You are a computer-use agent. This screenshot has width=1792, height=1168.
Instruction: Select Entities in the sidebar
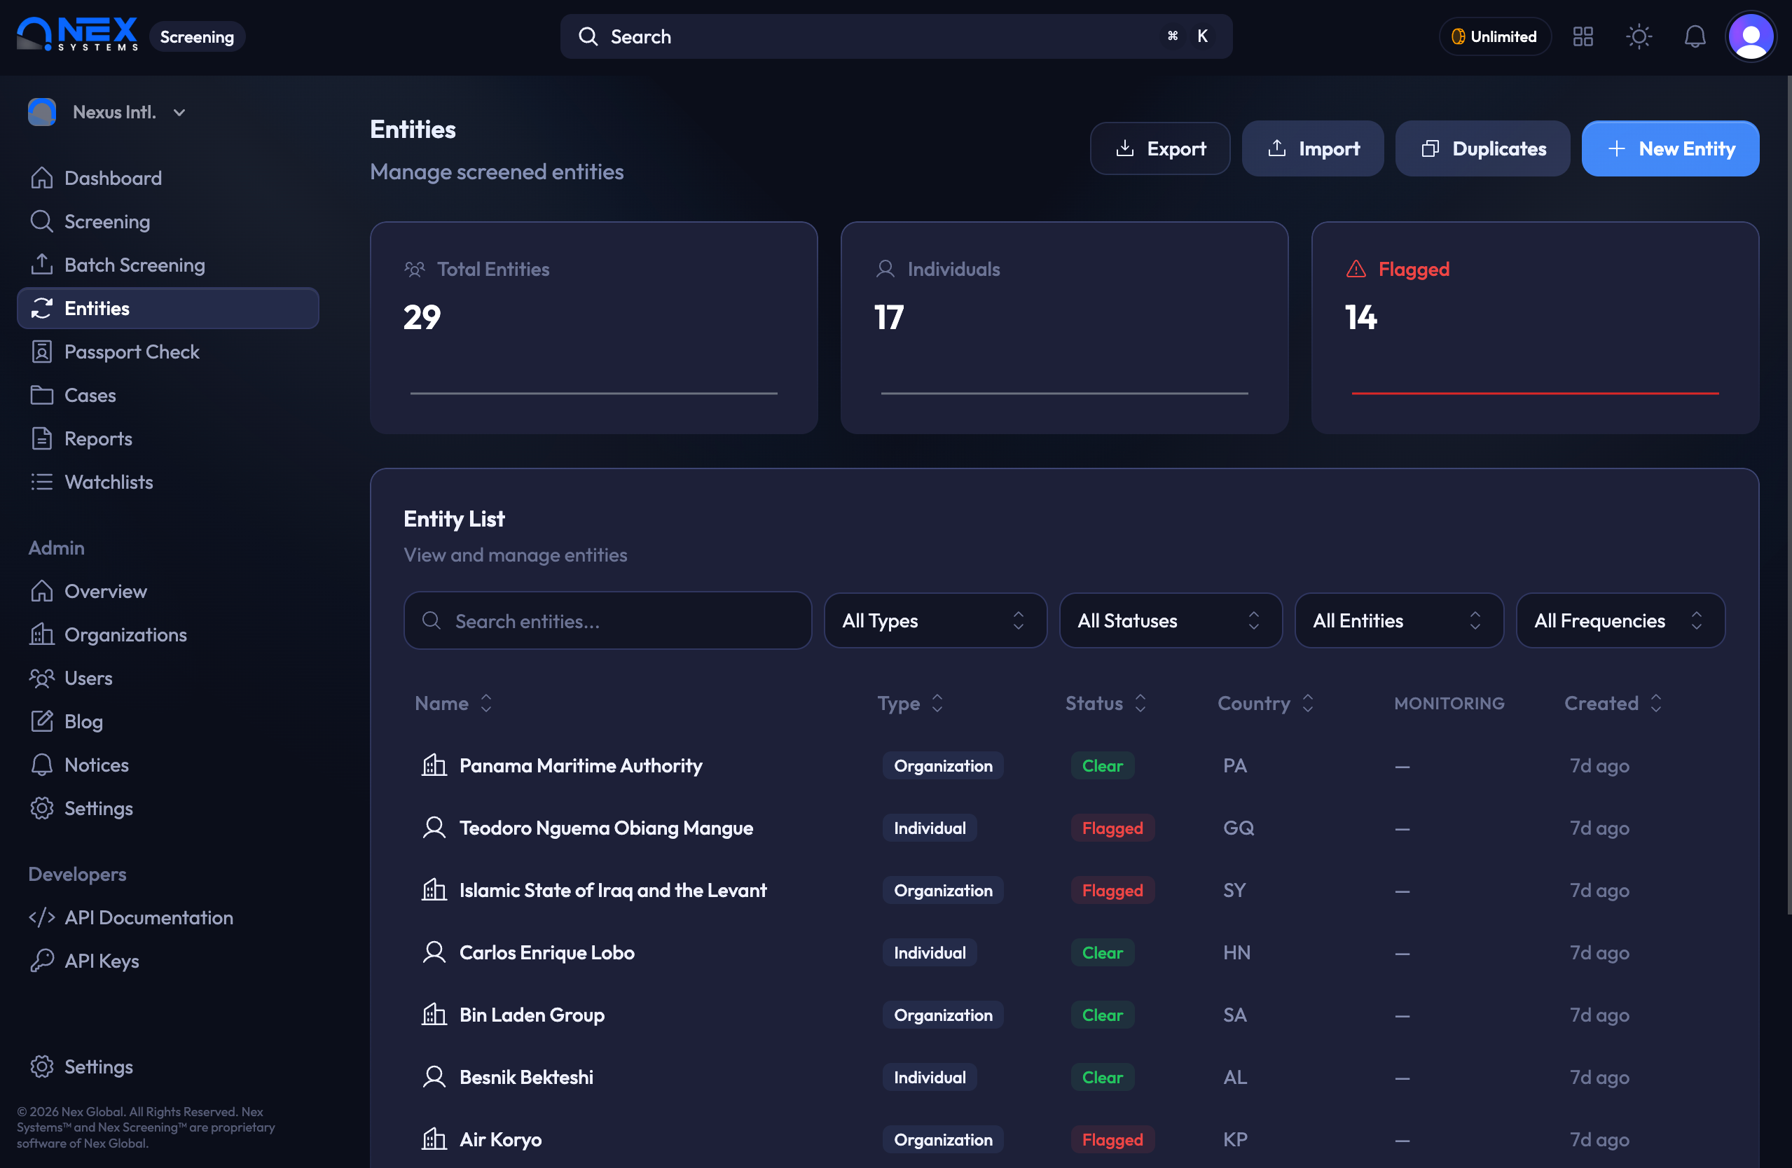click(x=168, y=308)
